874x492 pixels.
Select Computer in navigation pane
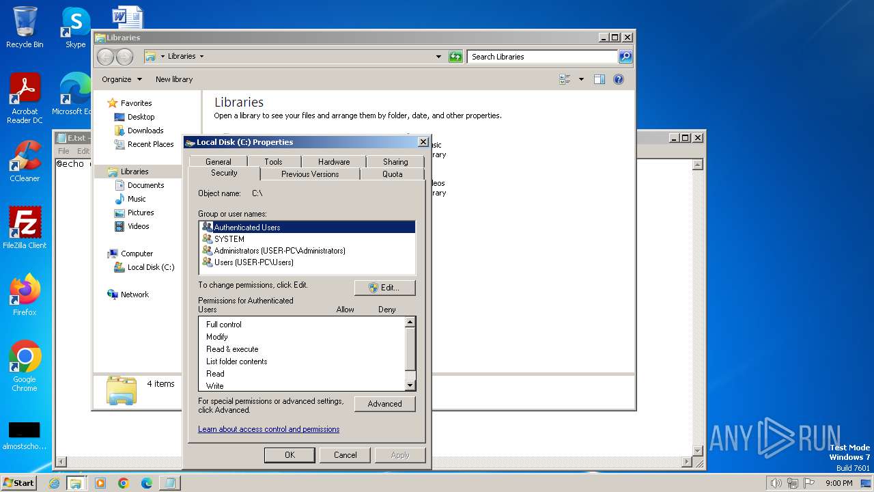click(137, 254)
